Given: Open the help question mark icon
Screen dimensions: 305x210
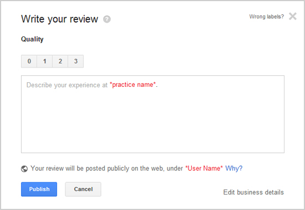Looking at the screenshot, I should (x=107, y=19).
